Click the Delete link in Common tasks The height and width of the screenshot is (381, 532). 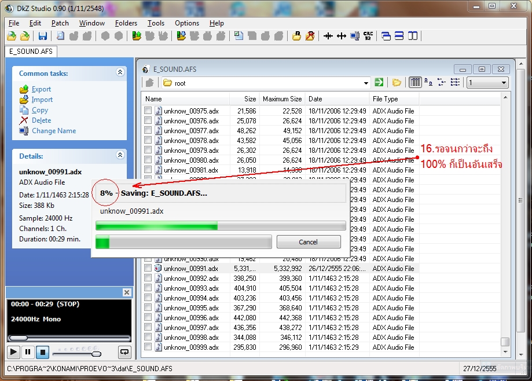(42, 120)
